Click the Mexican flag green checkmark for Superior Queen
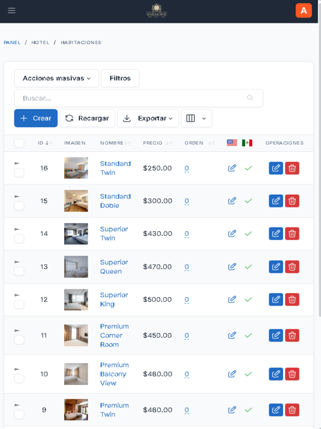The image size is (321, 429). (248, 267)
